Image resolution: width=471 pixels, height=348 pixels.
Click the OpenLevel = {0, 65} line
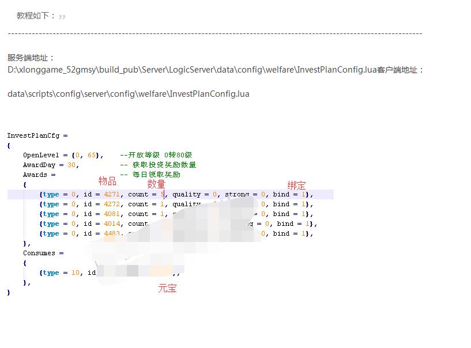(x=63, y=155)
